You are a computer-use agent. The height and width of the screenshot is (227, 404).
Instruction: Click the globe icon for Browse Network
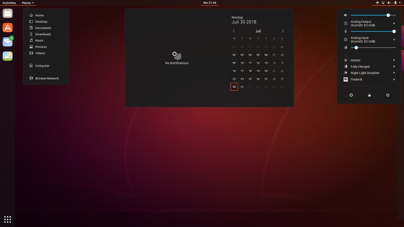click(31, 78)
